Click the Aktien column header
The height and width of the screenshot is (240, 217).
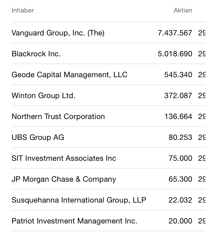pos(183,10)
